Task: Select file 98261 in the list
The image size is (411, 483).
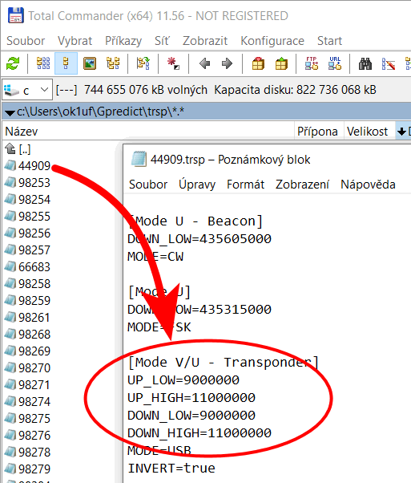Action: (34, 318)
